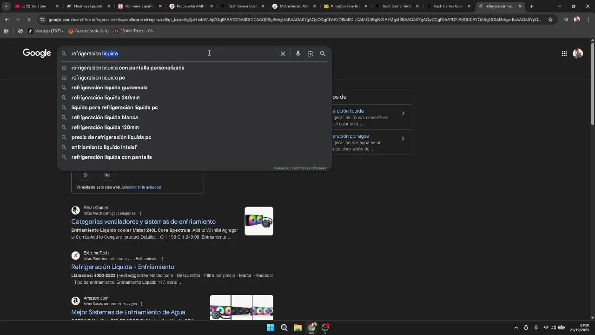Open the bookmarks bar apps grid

point(6,31)
